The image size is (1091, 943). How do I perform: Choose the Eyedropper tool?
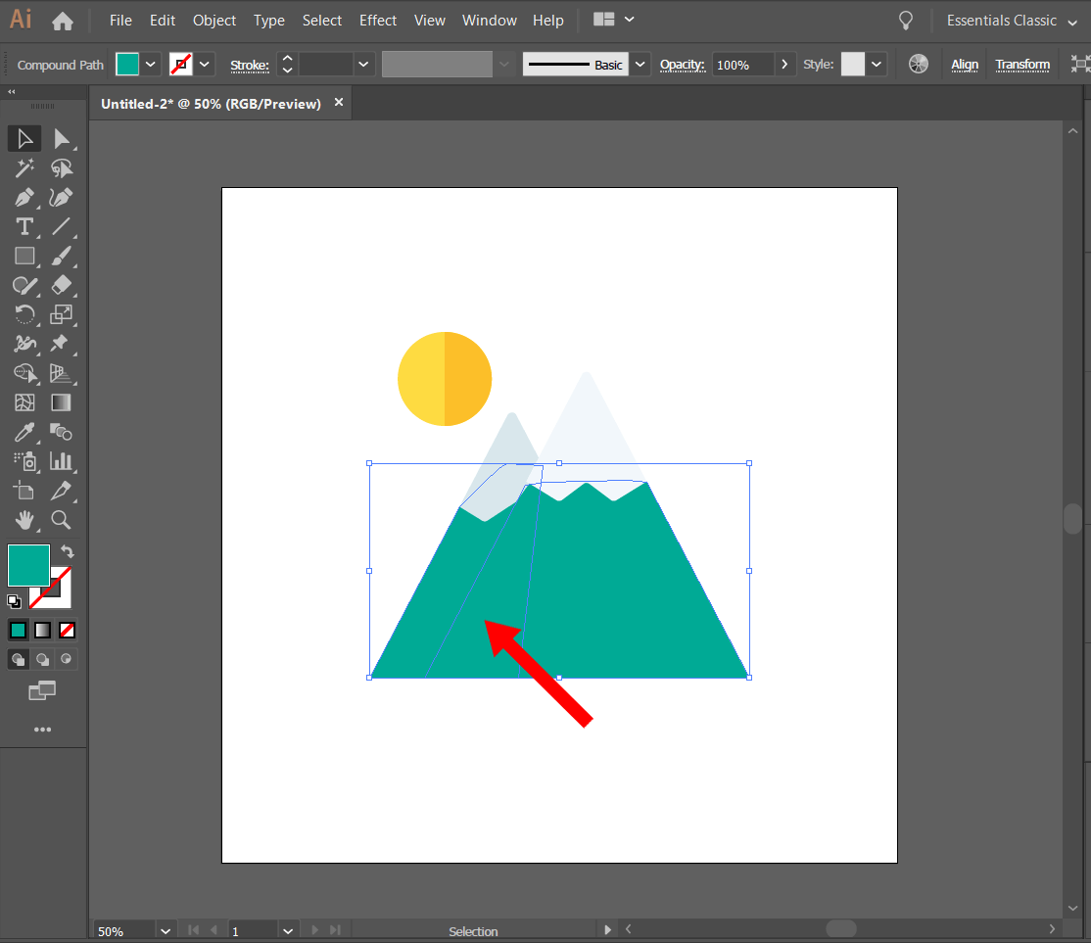point(24,432)
